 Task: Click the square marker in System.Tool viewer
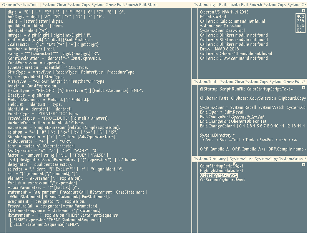click(303, 88)
